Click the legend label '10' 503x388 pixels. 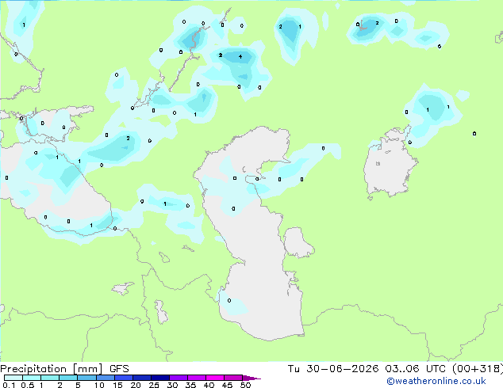click(x=99, y=385)
